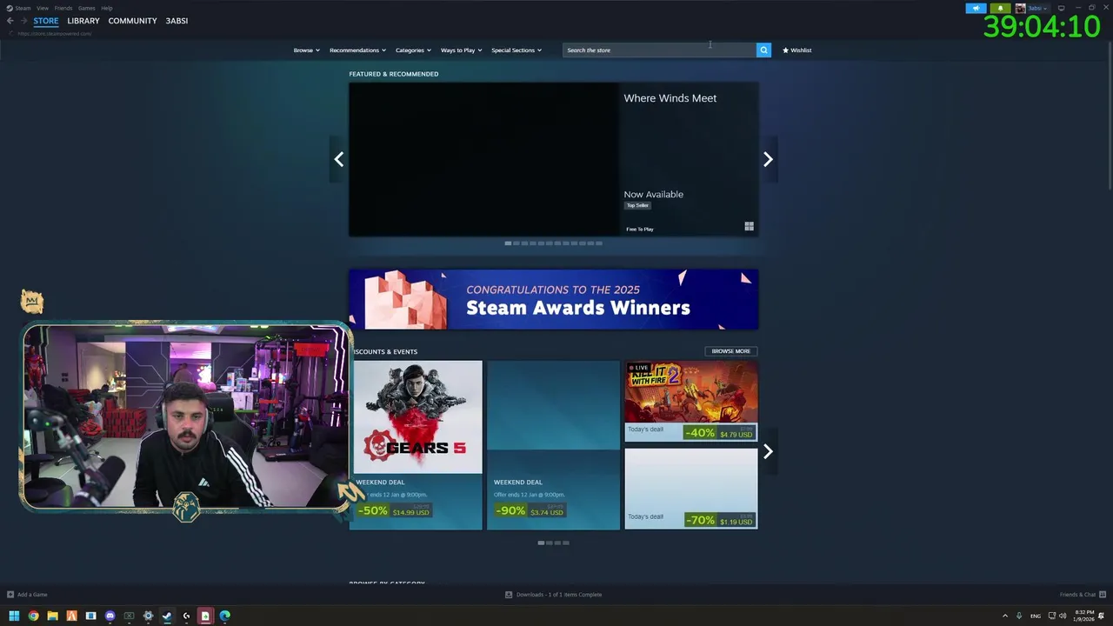This screenshot has height=626, width=1113.
Task: Open the Steam menu
Action: pos(23,8)
